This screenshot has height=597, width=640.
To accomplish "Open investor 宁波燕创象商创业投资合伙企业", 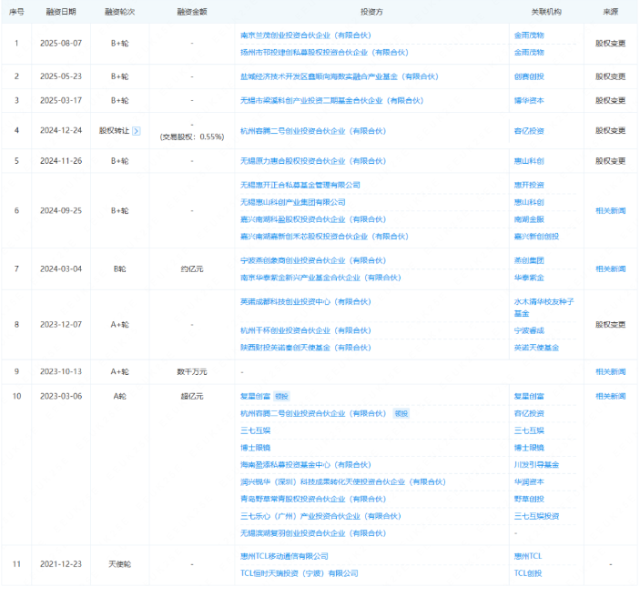I will coord(313,261).
